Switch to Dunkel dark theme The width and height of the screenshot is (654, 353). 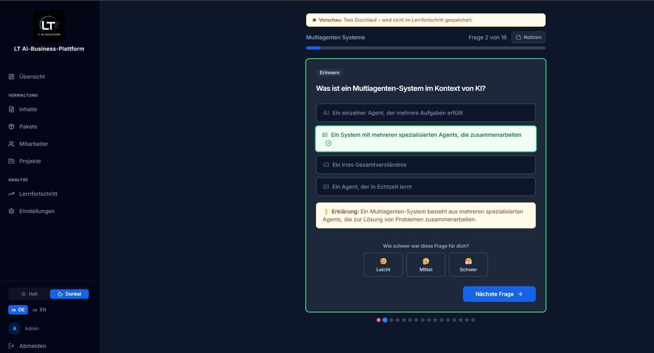coord(69,294)
